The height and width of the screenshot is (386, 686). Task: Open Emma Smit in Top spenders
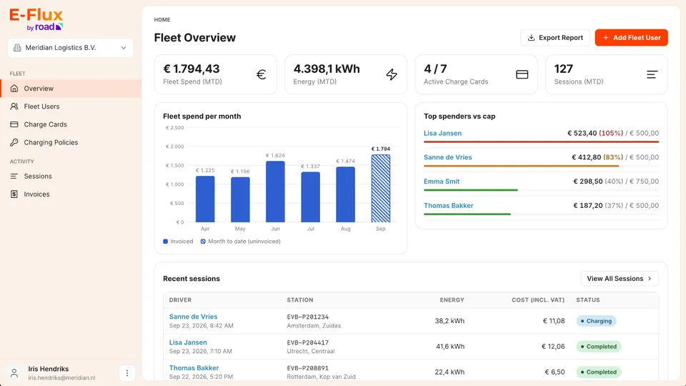pyautogui.click(x=442, y=181)
